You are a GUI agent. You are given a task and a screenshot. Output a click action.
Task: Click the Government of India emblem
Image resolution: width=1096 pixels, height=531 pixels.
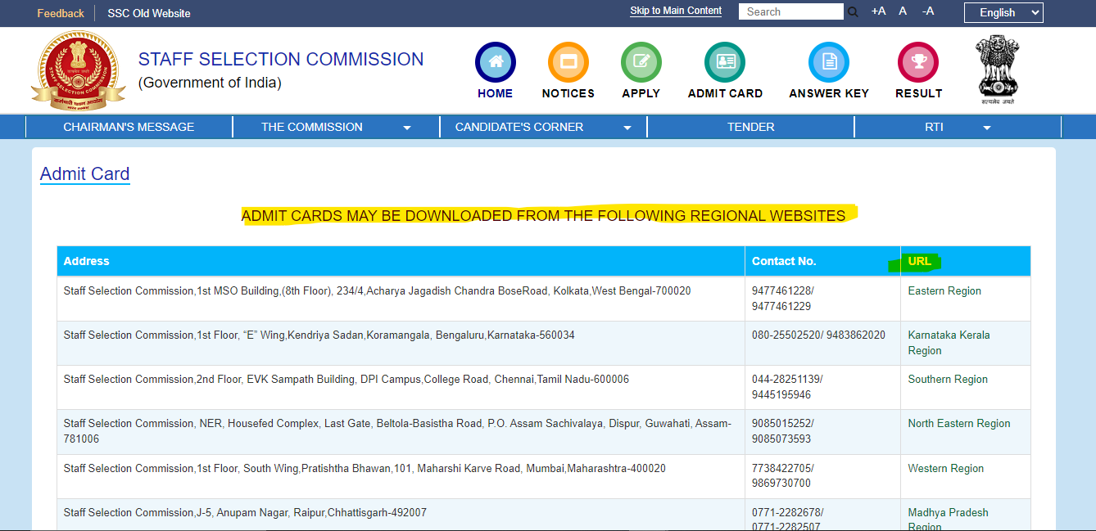pos(998,70)
